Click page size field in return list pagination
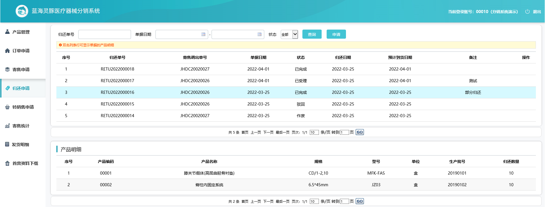The height and width of the screenshot is (207, 545). [x=314, y=133]
